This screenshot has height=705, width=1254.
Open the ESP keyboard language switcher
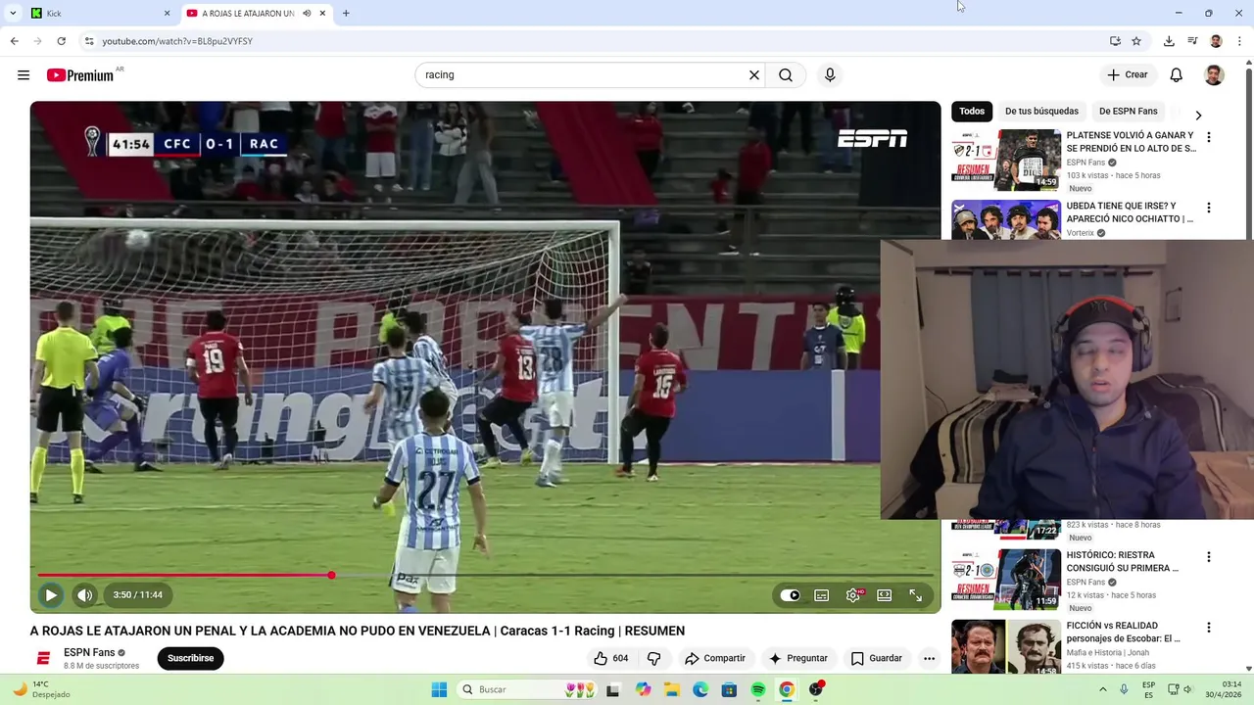point(1148,689)
